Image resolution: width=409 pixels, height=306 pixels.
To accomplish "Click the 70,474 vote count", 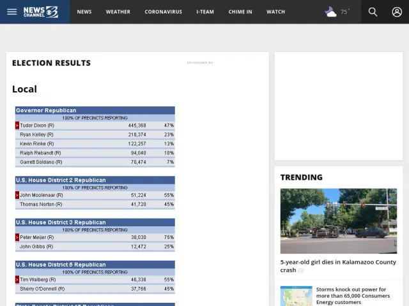I will click(x=138, y=162).
